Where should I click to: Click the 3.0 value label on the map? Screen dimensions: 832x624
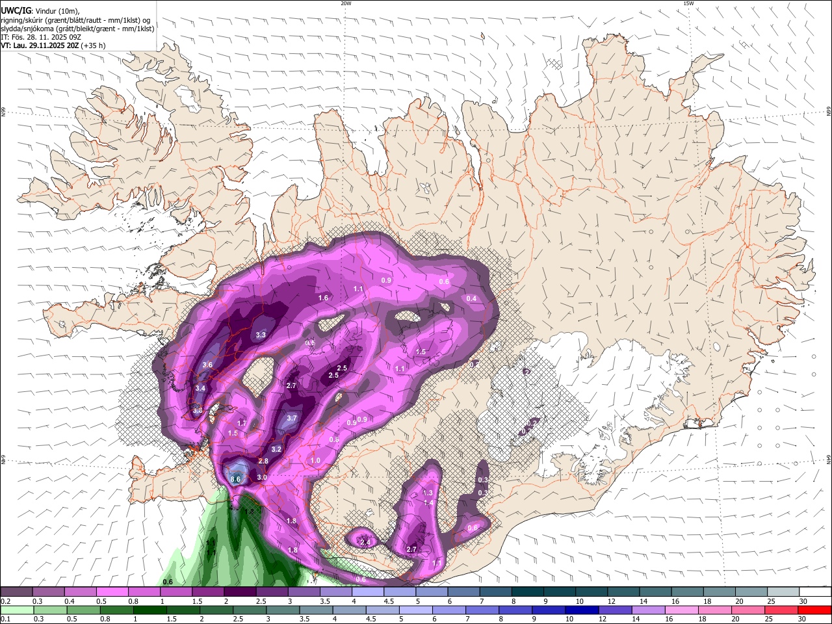[x=262, y=477]
